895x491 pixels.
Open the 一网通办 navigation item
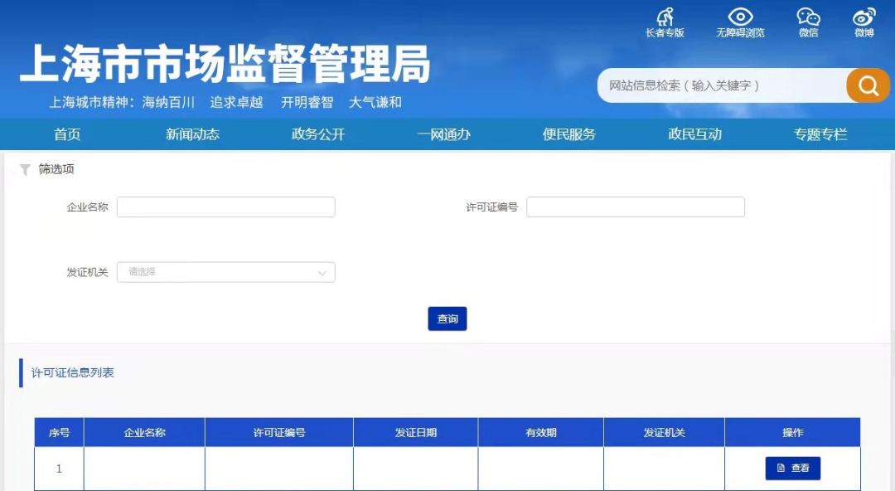pos(443,134)
